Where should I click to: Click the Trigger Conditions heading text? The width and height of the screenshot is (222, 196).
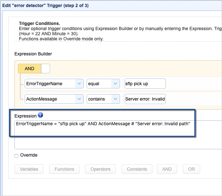(x=39, y=24)
